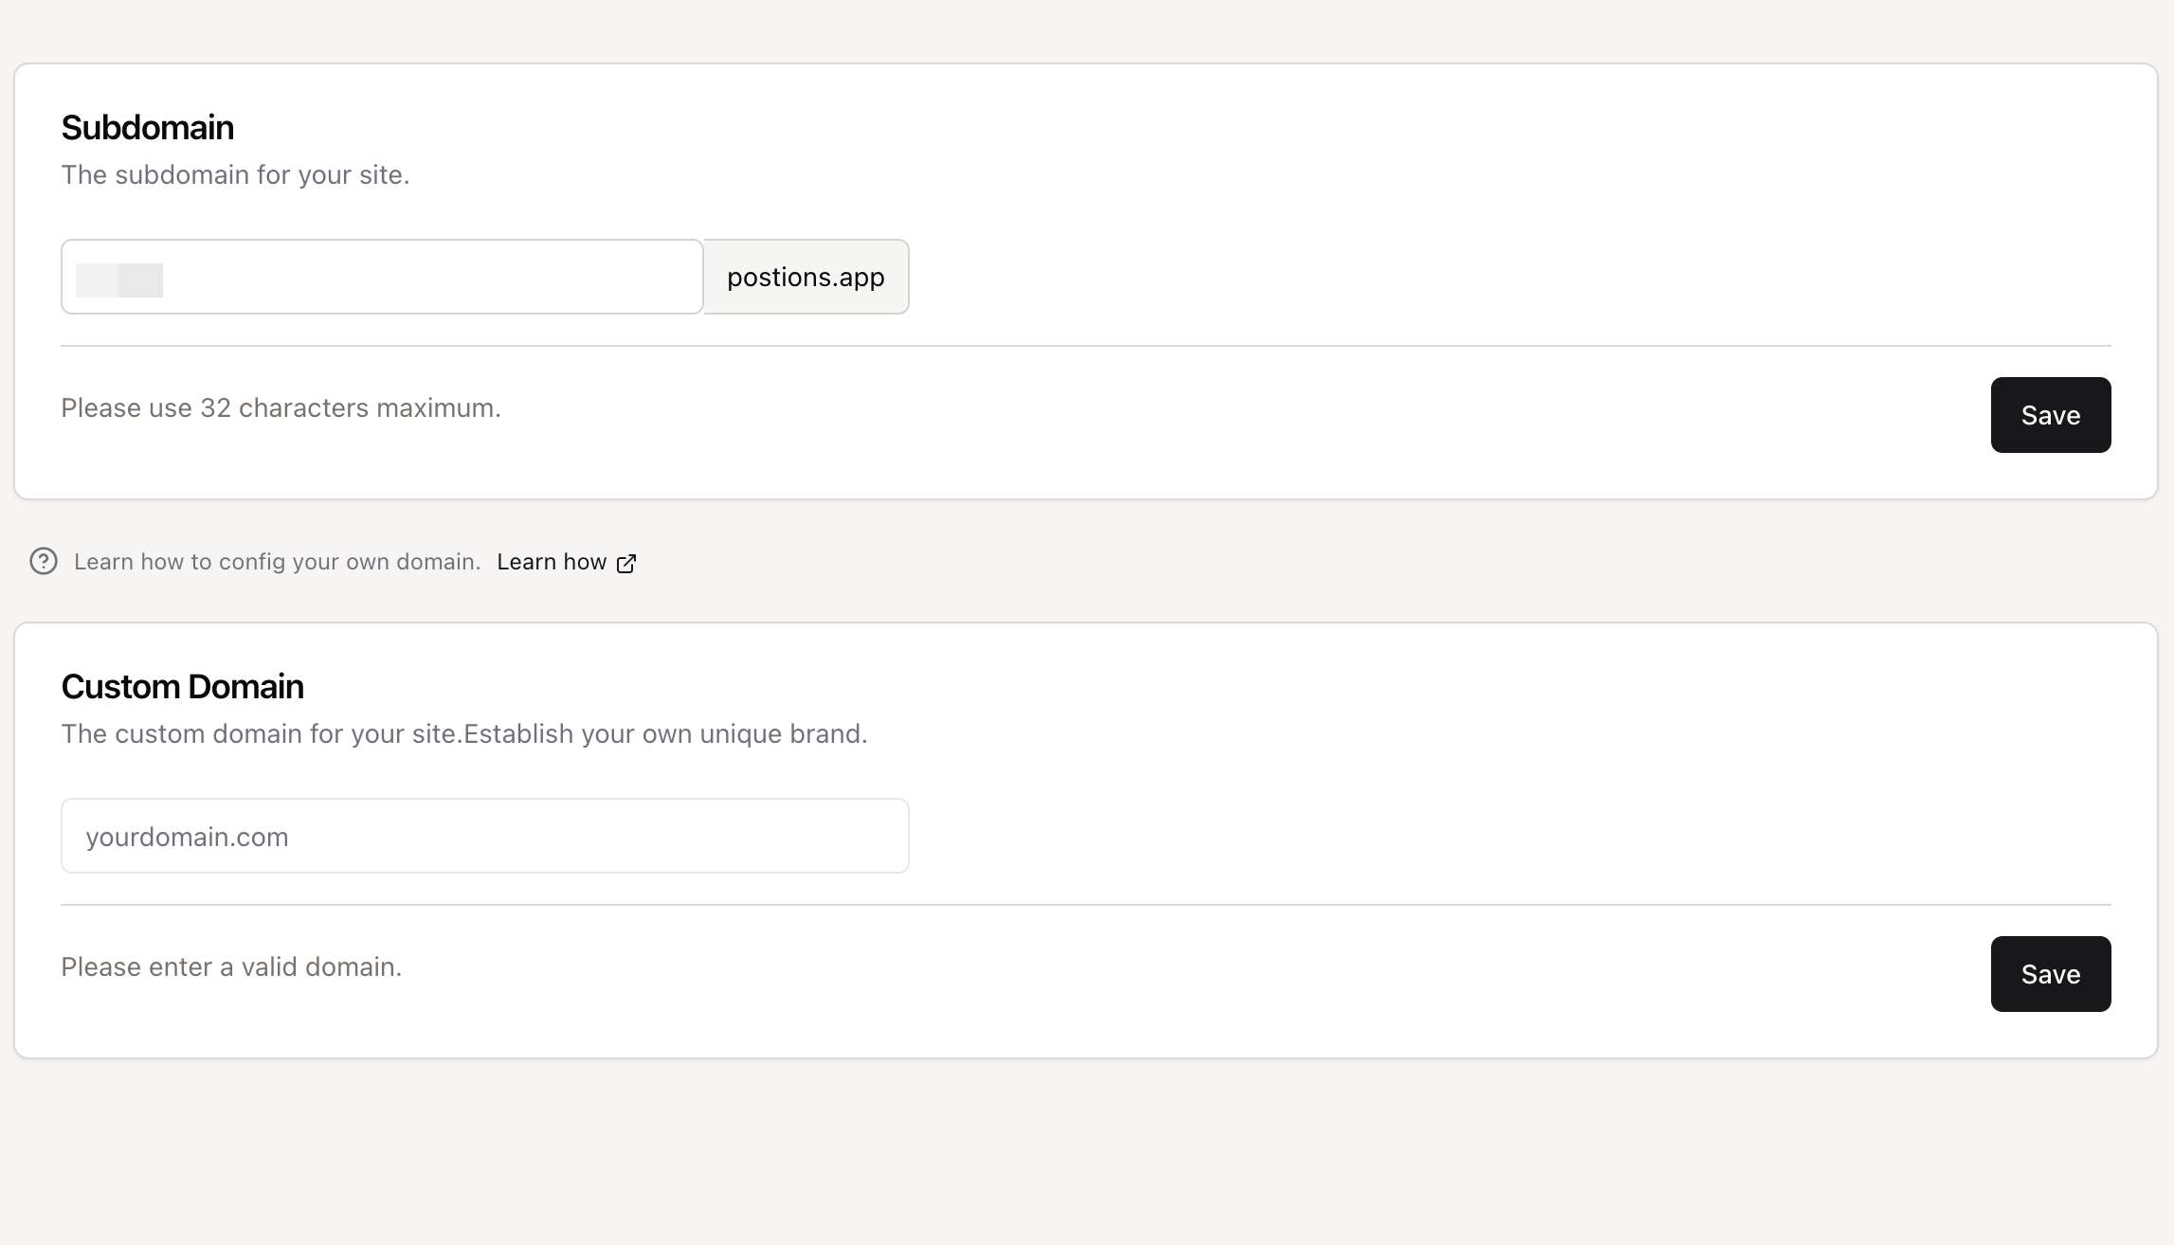The width and height of the screenshot is (2174, 1245).
Task: Click the valid domain hint text
Action: (230, 966)
